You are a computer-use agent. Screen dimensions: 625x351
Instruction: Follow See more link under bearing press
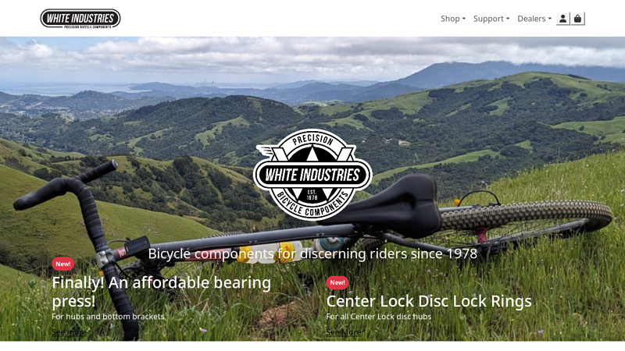[x=69, y=332]
